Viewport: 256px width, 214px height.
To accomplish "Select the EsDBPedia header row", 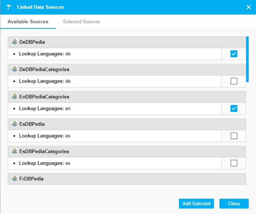I will (x=126, y=124).
